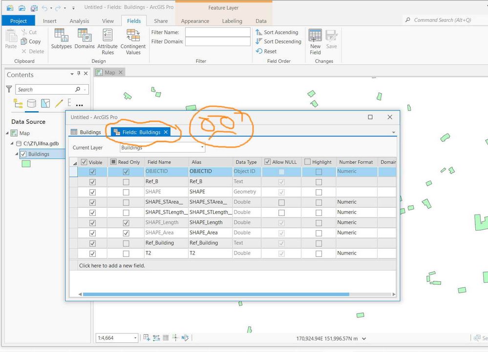
Task: Close the Fields: Buildings tab
Action: 166,132
